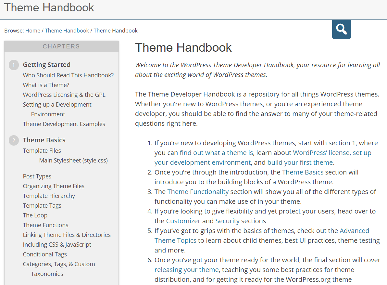
Task: Follow 'releasing your theme' link
Action: click(x=187, y=270)
